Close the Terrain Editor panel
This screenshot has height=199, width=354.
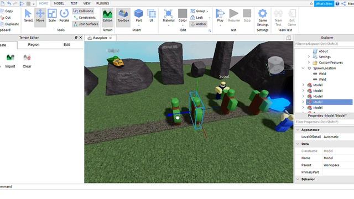pyautogui.click(x=81, y=38)
